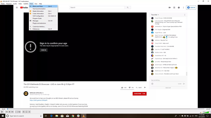Viewport: 211px width, 118px height.
Task: Toggle fullscreen video mode
Action: pyautogui.click(x=16, y=112)
